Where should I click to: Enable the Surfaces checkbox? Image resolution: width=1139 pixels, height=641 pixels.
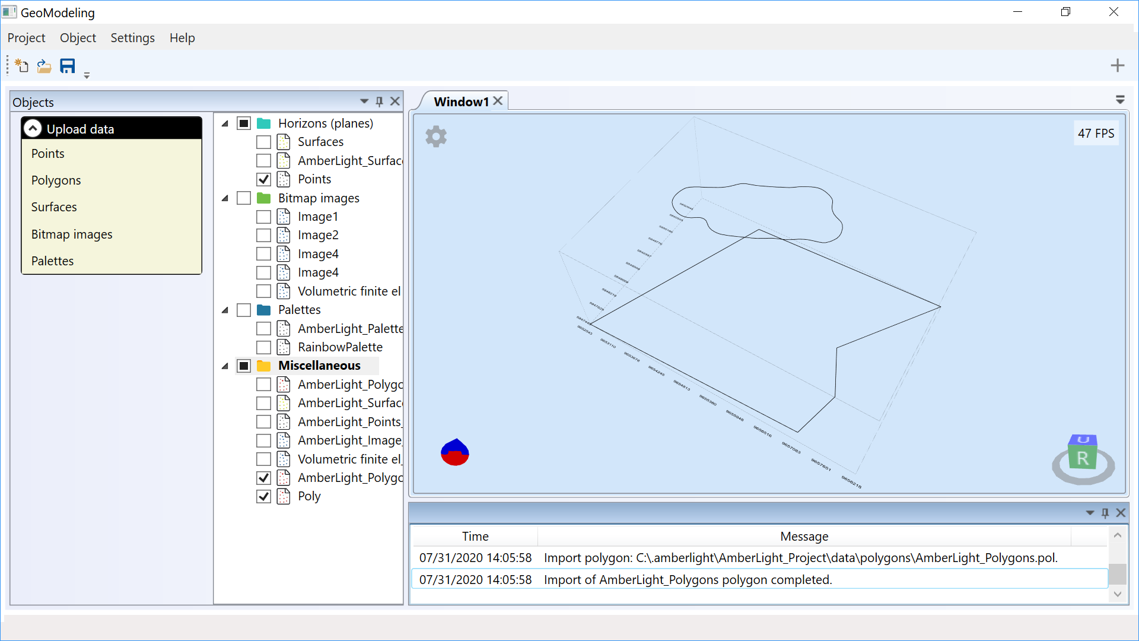pyautogui.click(x=264, y=142)
